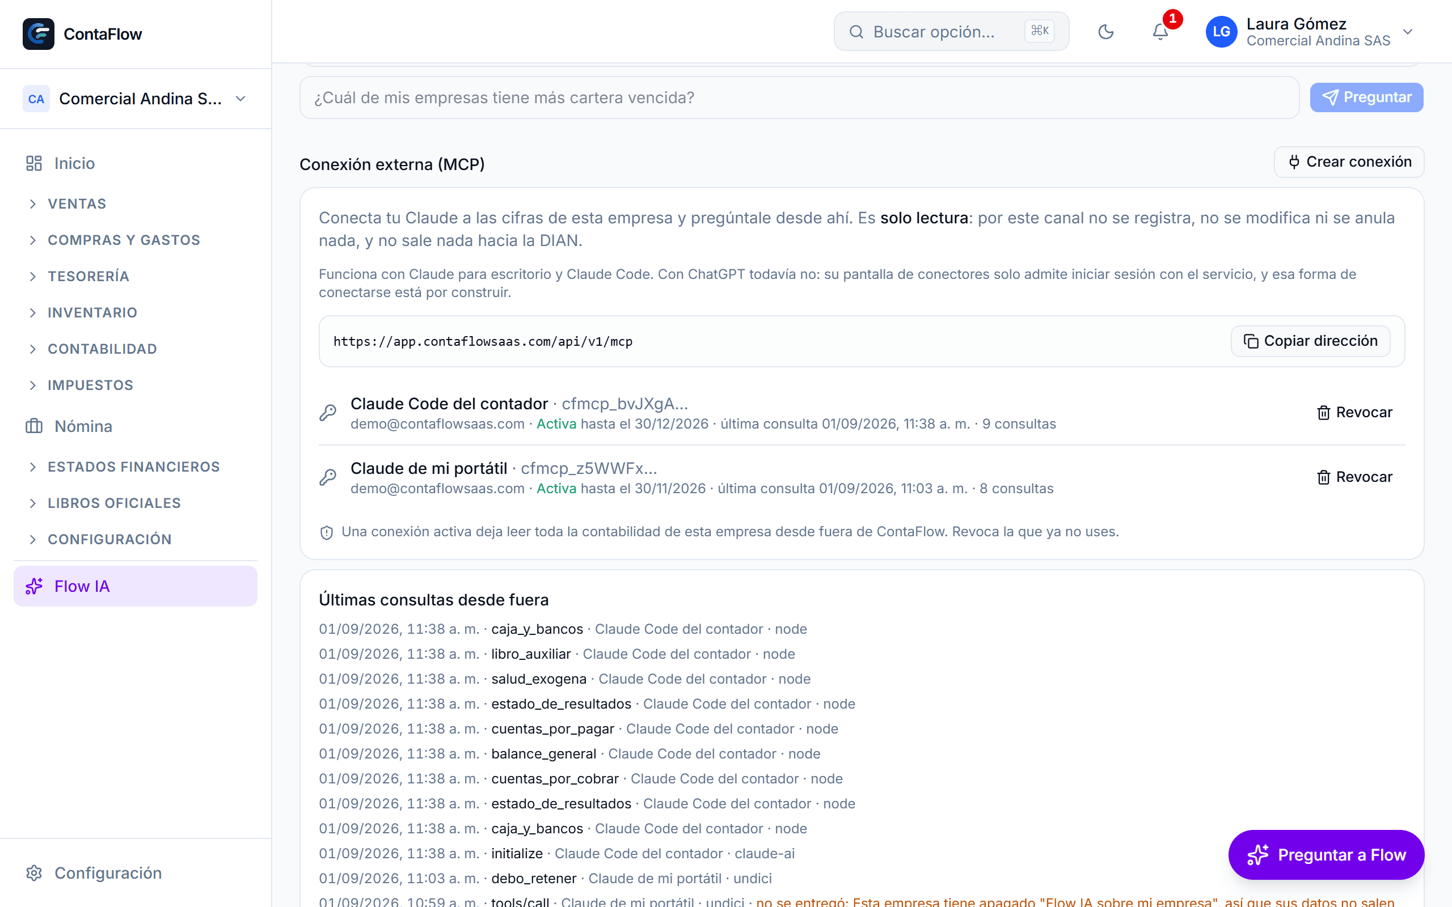
Task: Click the initialize query entry
Action: (x=517, y=854)
